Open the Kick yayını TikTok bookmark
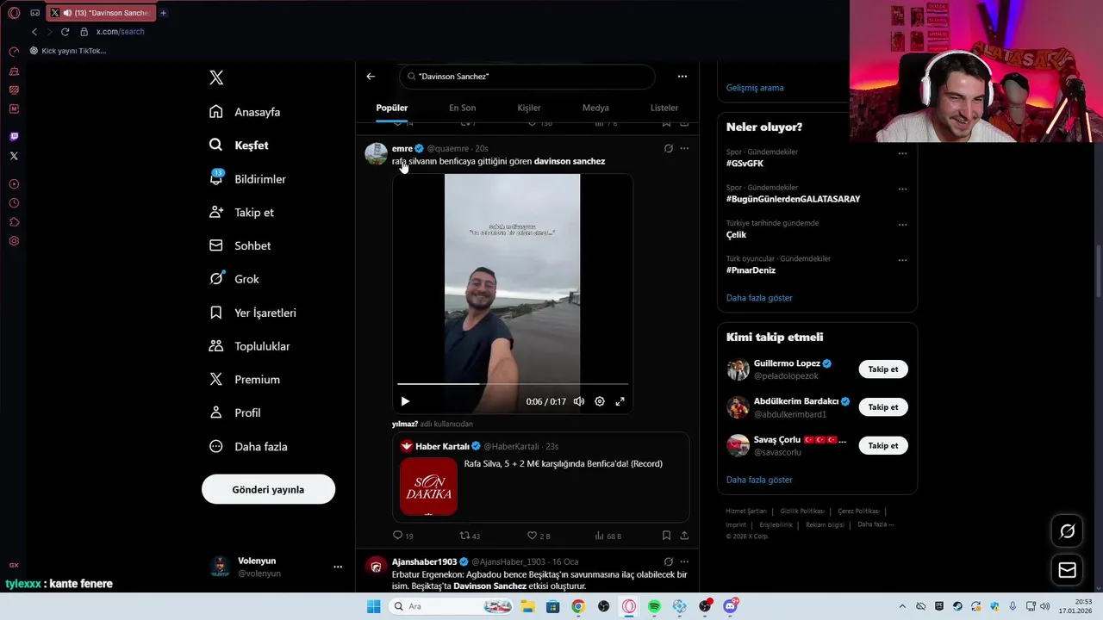This screenshot has height=620, width=1103. (68, 51)
